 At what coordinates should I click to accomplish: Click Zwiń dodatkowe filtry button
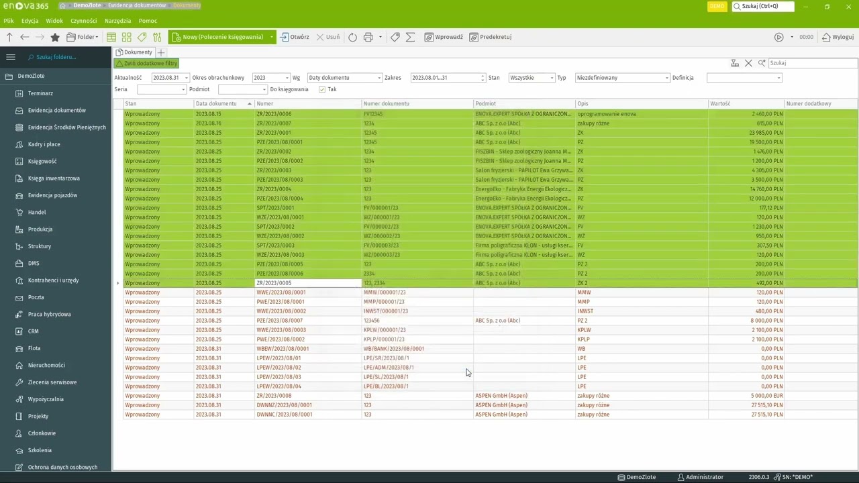pos(146,63)
